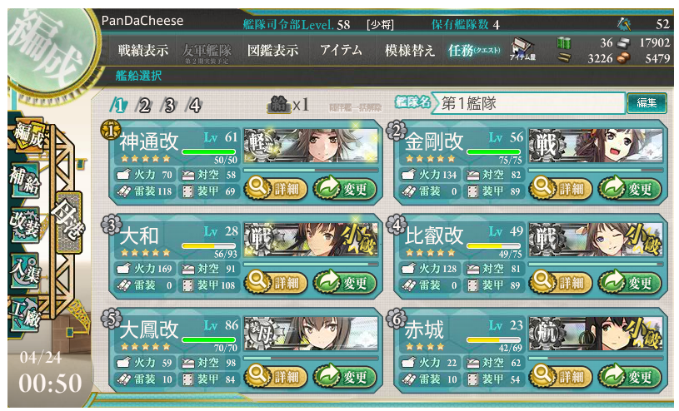This screenshot has width=679, height=411.
Task: Open the 図鑑表示 encyclopedia menu
Action: pyautogui.click(x=272, y=51)
